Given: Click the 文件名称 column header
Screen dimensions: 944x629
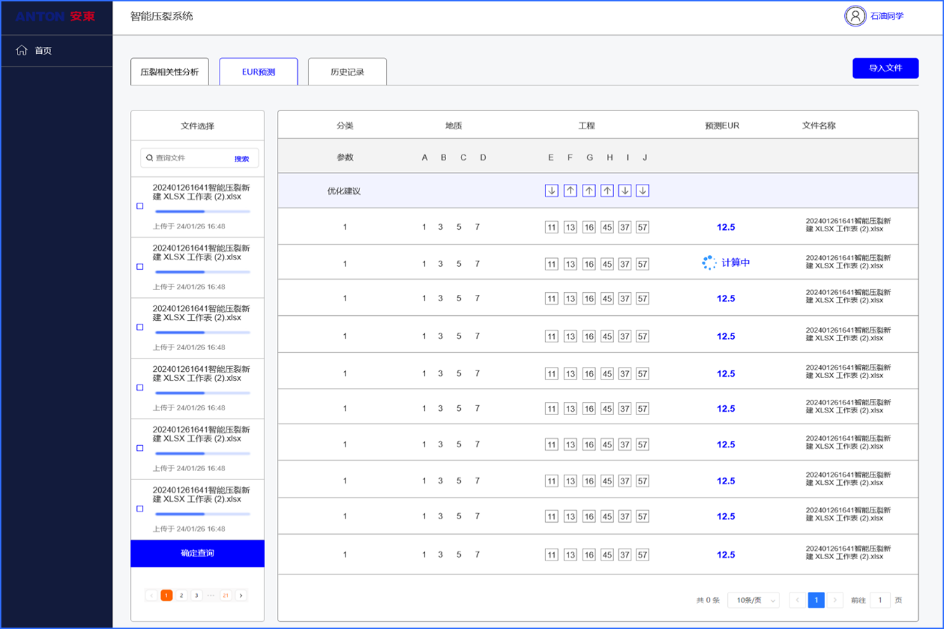Looking at the screenshot, I should 819,126.
